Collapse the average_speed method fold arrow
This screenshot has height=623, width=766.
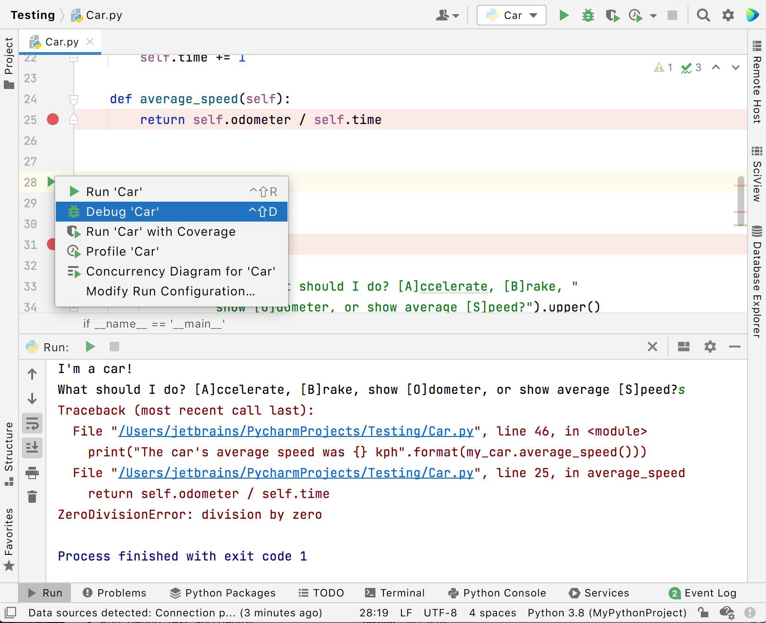point(74,99)
